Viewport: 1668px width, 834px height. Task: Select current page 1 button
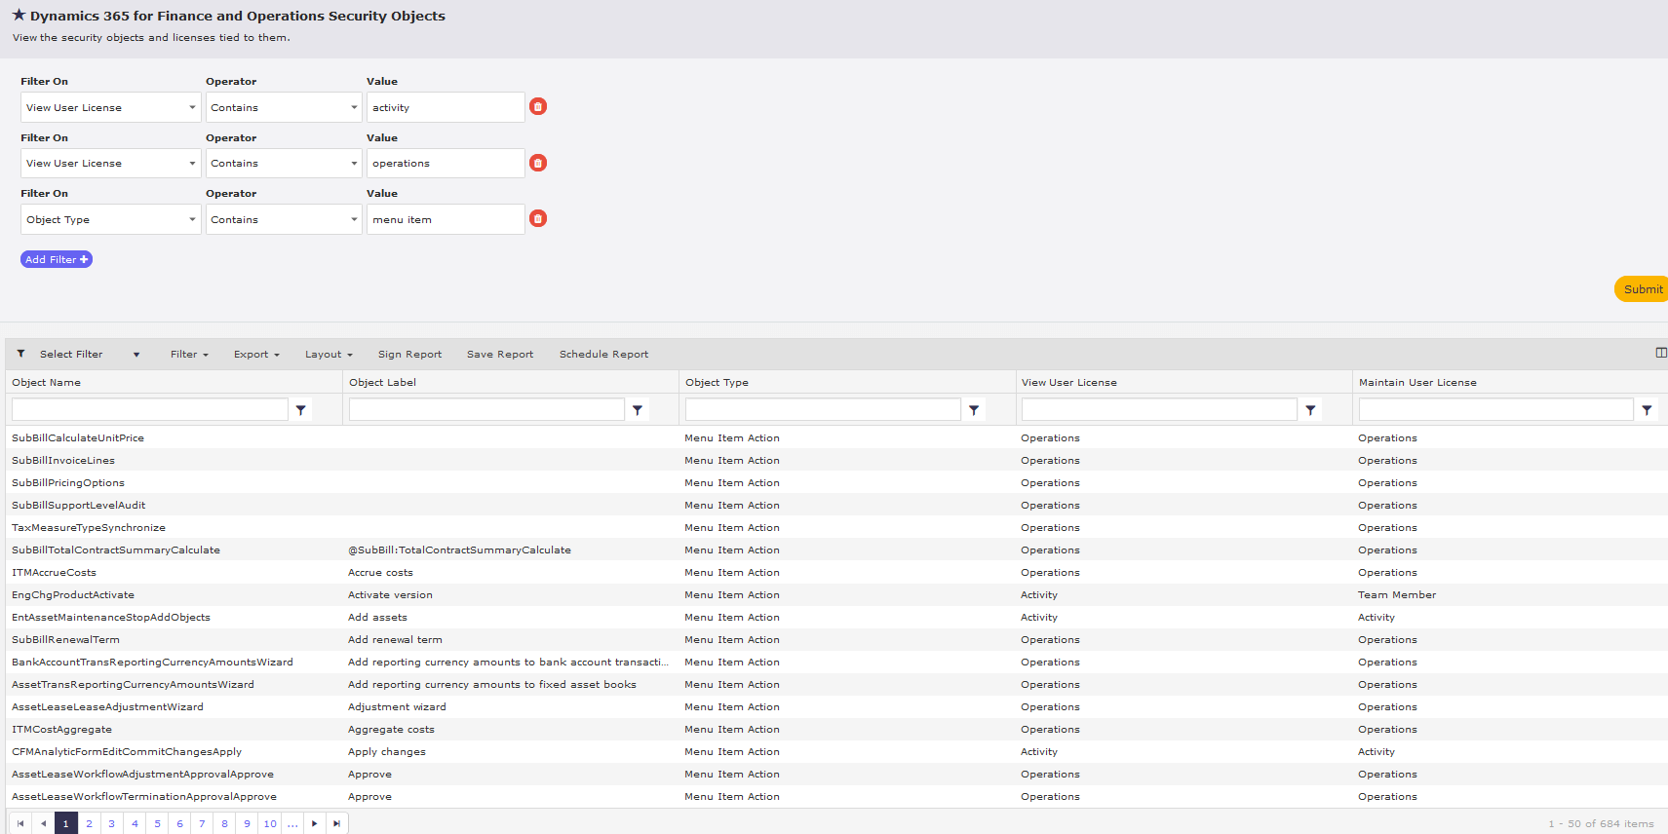(65, 823)
